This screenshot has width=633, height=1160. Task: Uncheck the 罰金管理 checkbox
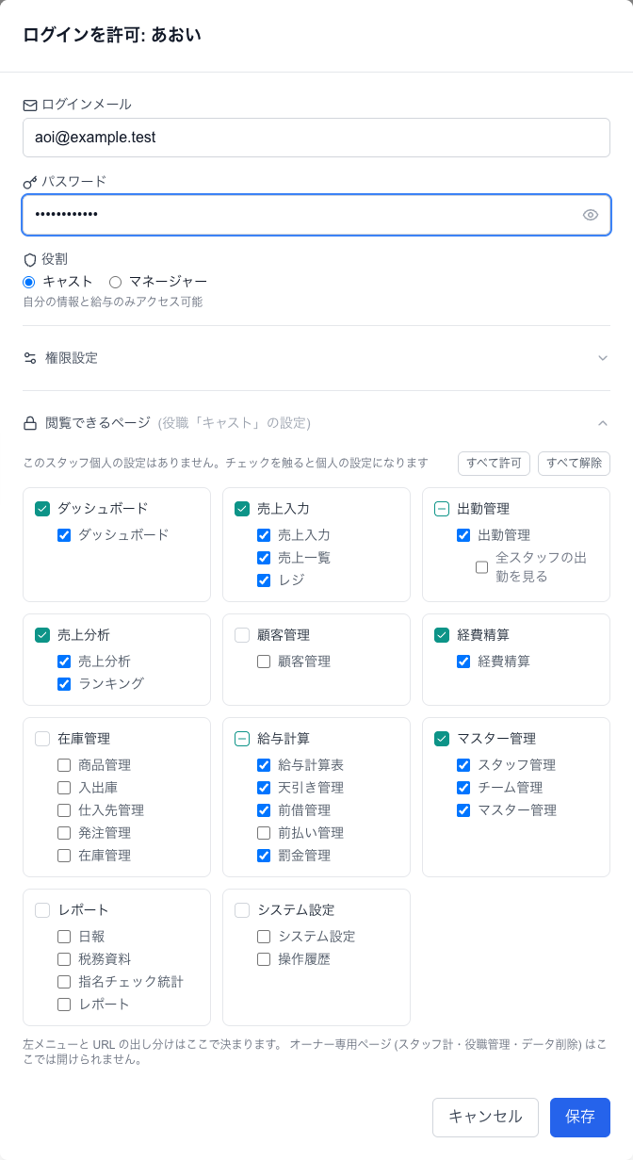click(264, 856)
